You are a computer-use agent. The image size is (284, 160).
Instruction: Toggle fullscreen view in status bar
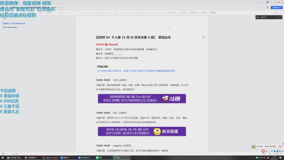pyautogui.click(x=270, y=154)
